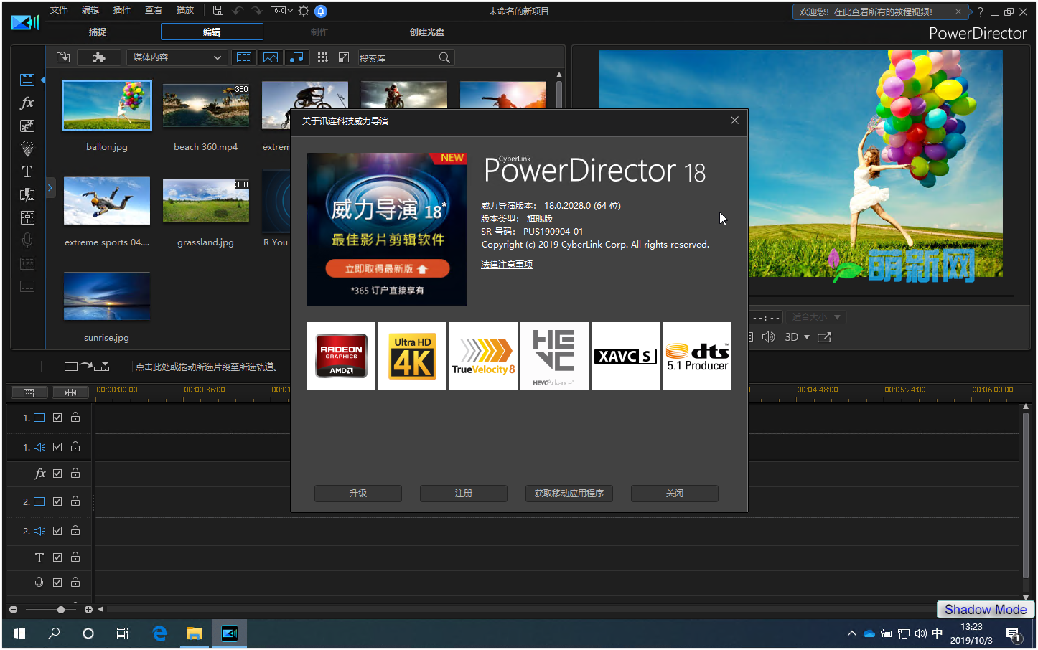Open the 查看 menu
The height and width of the screenshot is (650, 1038).
[x=154, y=10]
